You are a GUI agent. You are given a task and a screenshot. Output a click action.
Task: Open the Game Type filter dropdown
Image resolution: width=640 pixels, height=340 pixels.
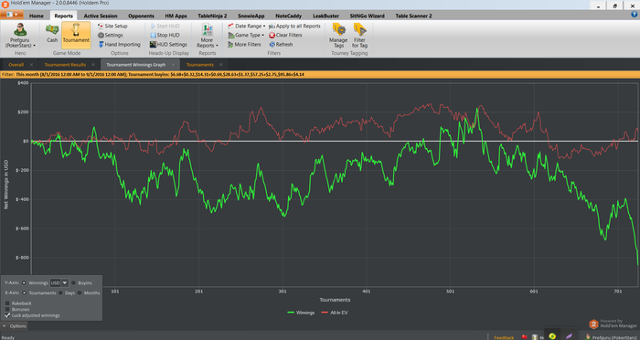pos(246,35)
